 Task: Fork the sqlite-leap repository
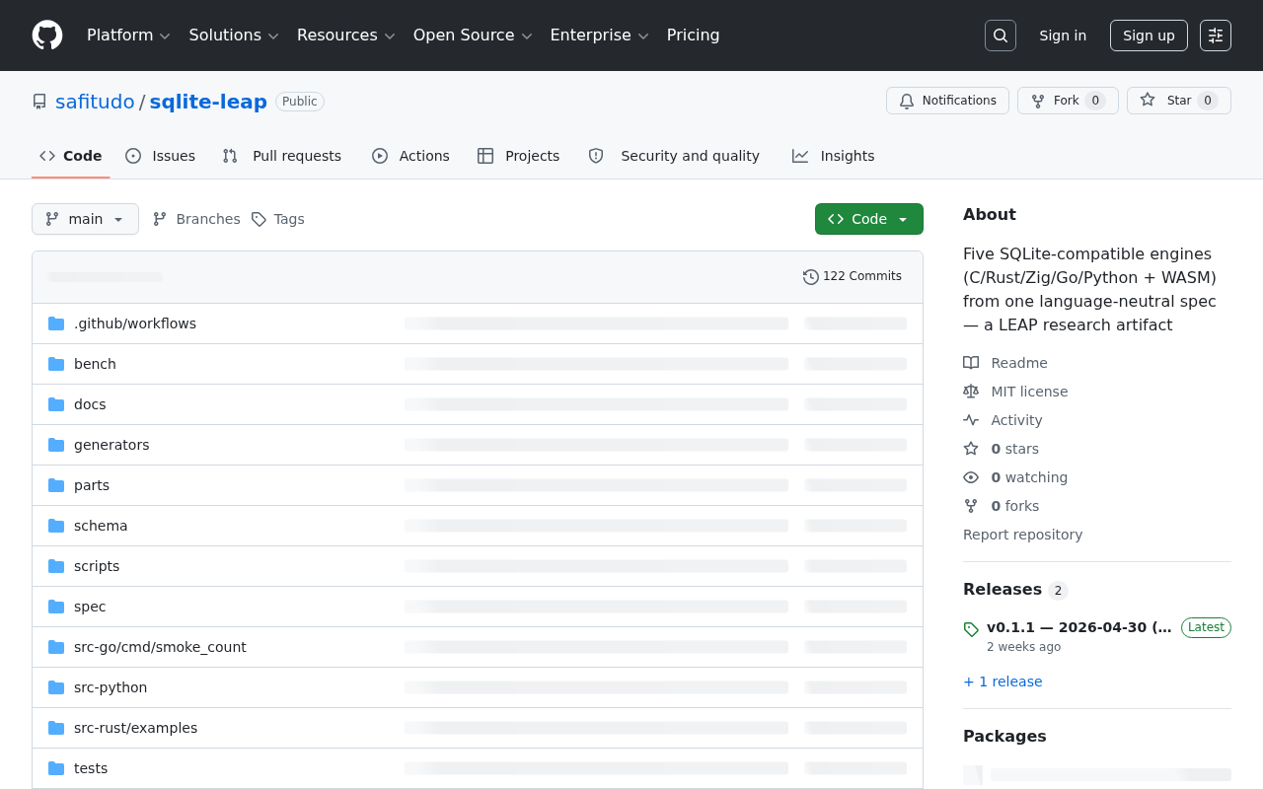[1068, 101]
